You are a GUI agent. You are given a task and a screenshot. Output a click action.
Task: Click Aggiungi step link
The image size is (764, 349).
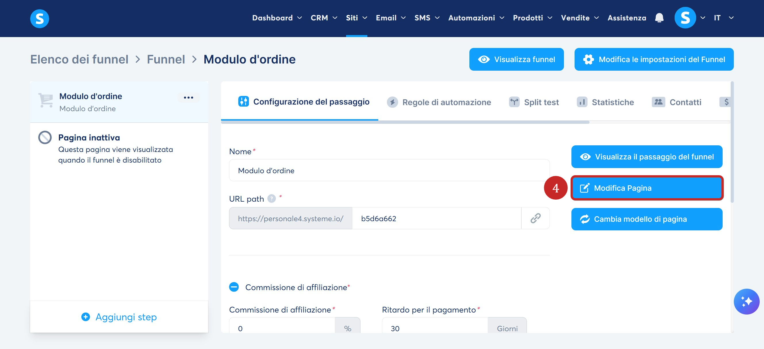[x=119, y=317]
